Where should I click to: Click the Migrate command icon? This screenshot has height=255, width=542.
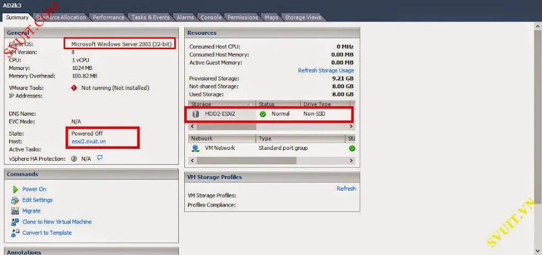[15, 211]
